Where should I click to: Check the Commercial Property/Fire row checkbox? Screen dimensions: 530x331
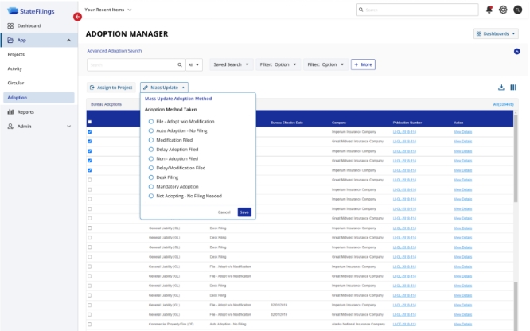coord(90,325)
